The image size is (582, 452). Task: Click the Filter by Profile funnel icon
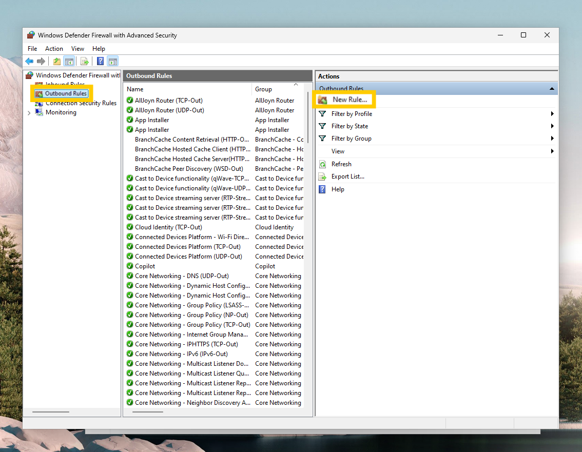322,113
